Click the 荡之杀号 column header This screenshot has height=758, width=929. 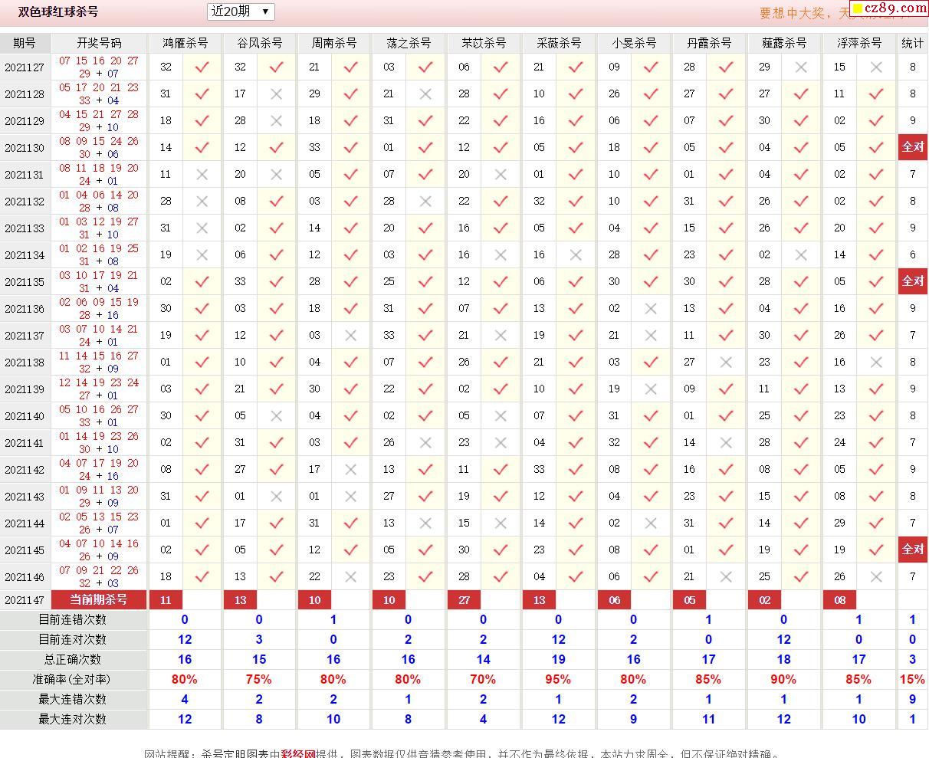409,43
